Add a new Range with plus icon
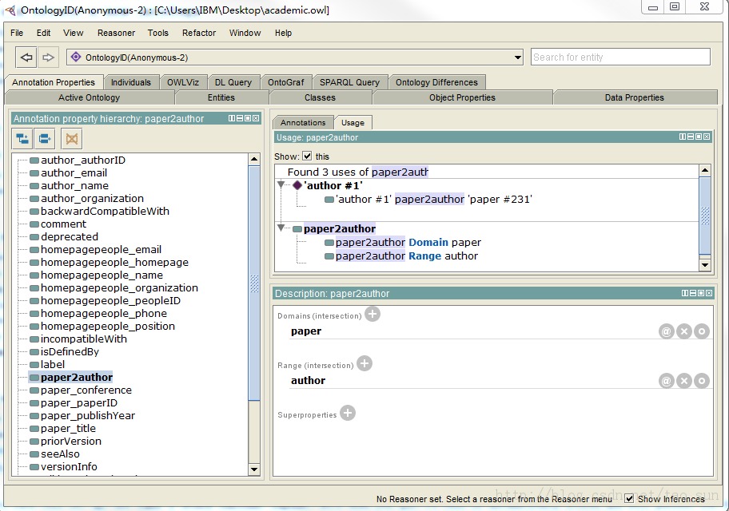The image size is (729, 511). point(364,364)
